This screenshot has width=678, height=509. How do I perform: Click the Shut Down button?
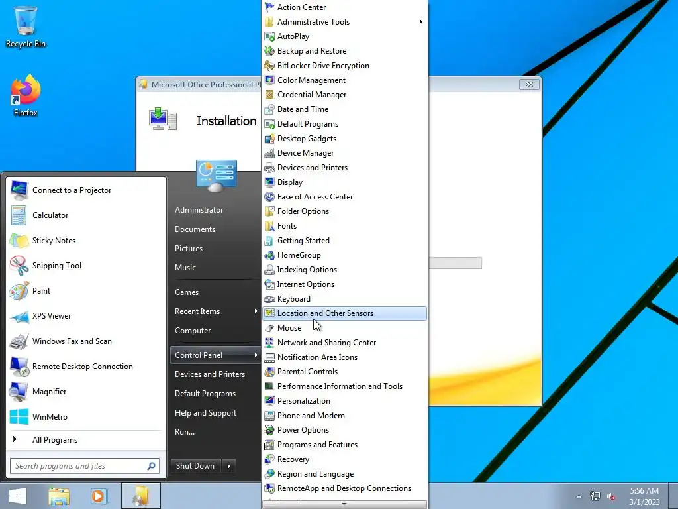click(195, 466)
